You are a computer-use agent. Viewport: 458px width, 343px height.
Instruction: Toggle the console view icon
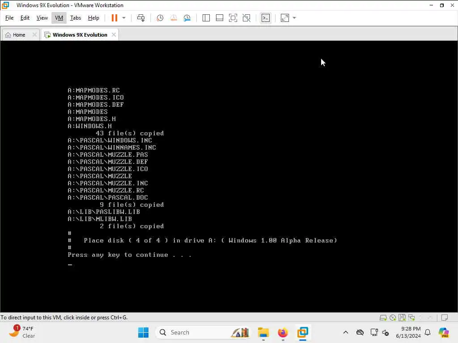coord(266,18)
